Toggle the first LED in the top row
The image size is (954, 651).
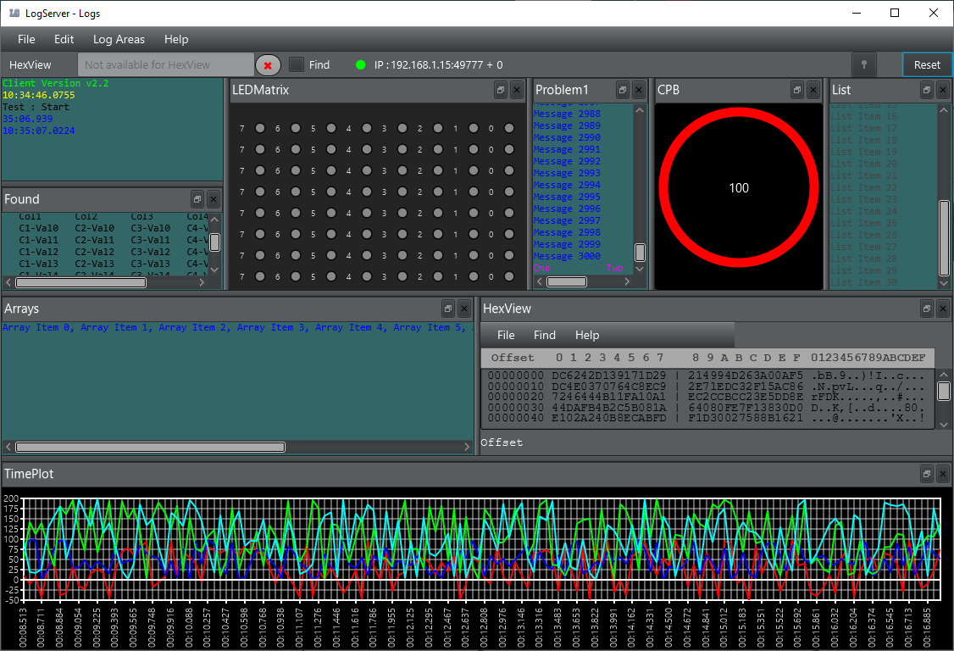260,128
